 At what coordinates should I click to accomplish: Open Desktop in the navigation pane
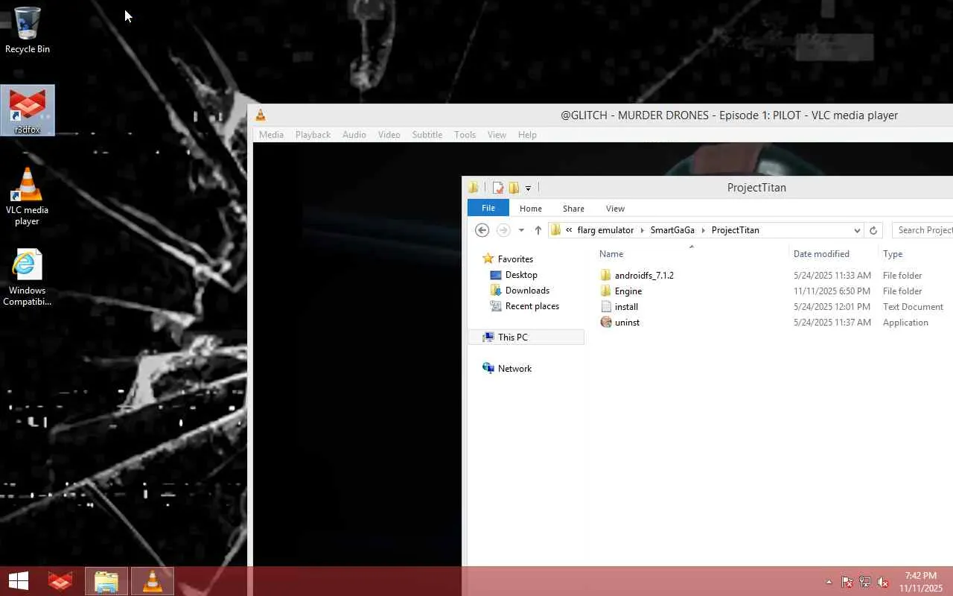(521, 275)
